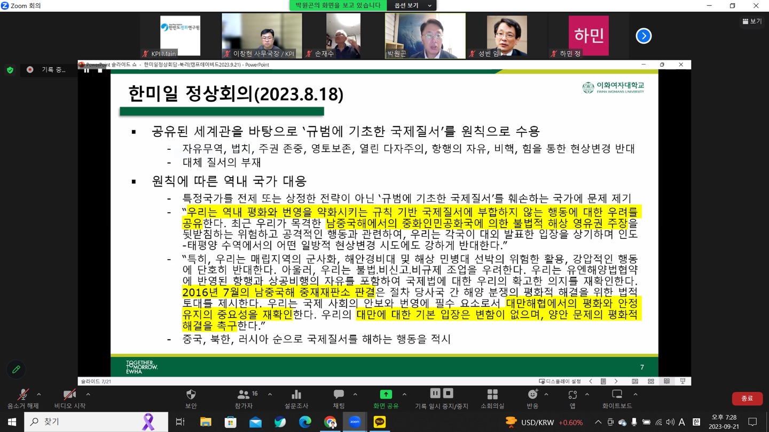Unmute the microphone with 음소거 해제

[x=22, y=398]
